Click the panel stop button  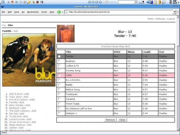click(x=97, y=2)
